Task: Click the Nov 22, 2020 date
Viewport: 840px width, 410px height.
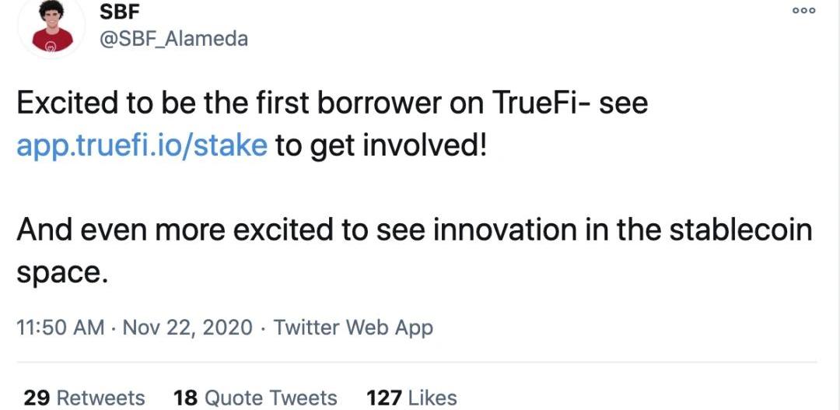Action: point(187,328)
